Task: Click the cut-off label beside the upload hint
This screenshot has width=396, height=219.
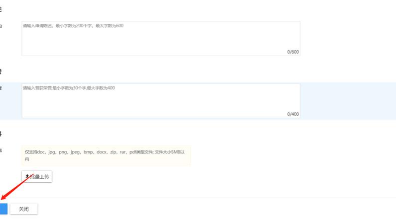Action: click(x=1, y=149)
